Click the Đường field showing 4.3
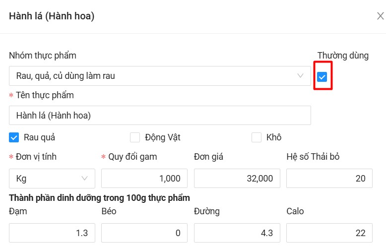Image resolution: width=386 pixels, height=247 pixels. tap(237, 233)
